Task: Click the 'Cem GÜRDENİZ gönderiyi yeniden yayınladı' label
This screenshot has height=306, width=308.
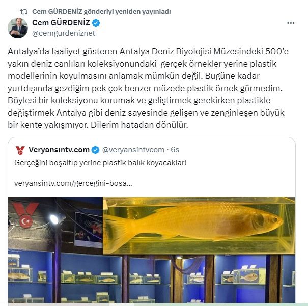Action: coord(101,12)
